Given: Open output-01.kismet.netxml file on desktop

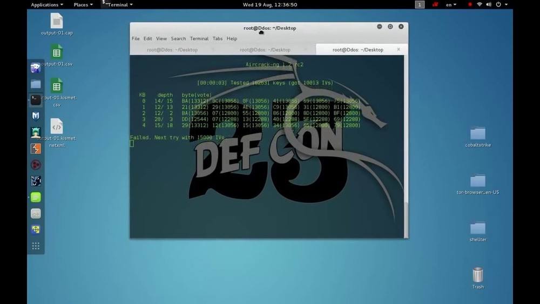Looking at the screenshot, I should pyautogui.click(x=57, y=133).
